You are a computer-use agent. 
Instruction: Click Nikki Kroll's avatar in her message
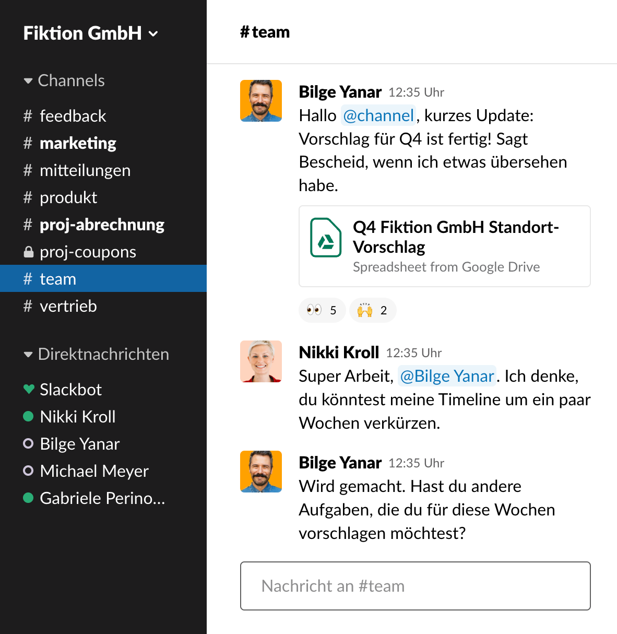coord(261,361)
